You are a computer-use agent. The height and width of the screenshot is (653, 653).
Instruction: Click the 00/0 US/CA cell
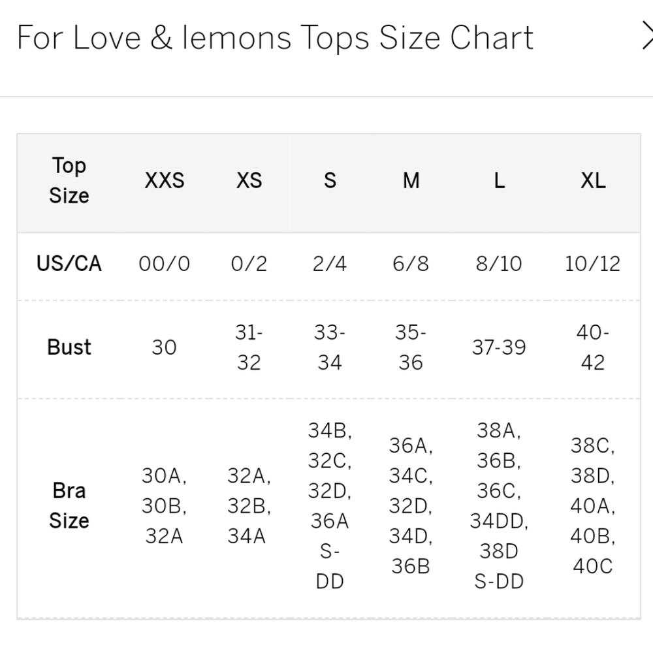(x=164, y=264)
